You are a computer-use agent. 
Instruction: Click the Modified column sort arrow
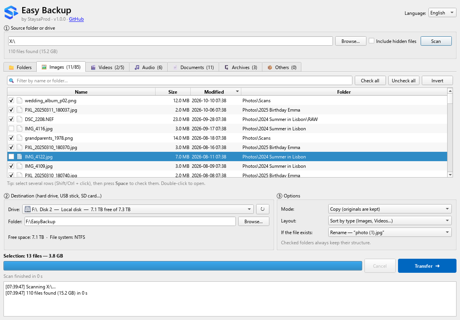(x=237, y=92)
